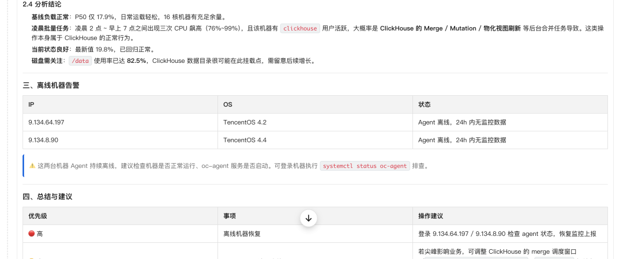Click the '2.4 分析结论' heading
The height and width of the screenshot is (259, 623).
tap(42, 5)
